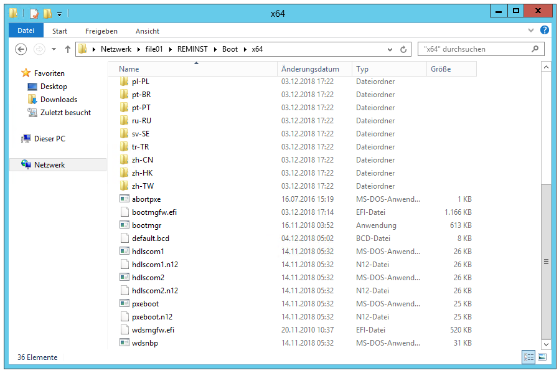
Task: Open the address bar history dropdown
Action: click(390, 50)
